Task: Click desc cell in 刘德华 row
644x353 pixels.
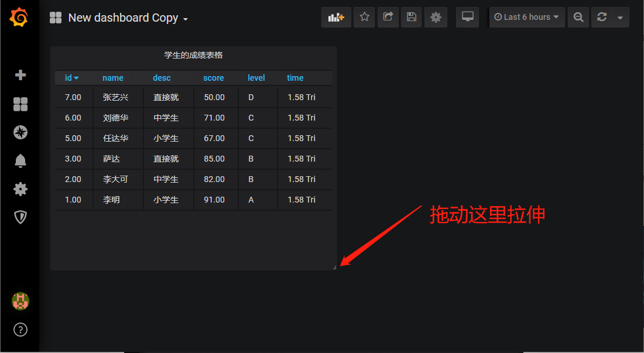Action: (169, 118)
